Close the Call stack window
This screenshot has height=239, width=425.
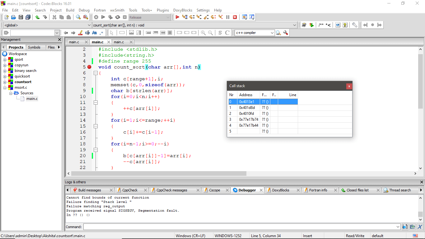[349, 86]
